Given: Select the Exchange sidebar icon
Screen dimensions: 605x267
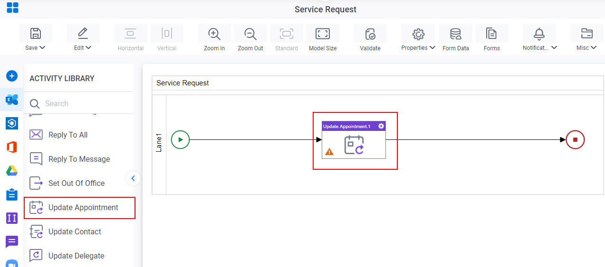Looking at the screenshot, I should (x=12, y=100).
